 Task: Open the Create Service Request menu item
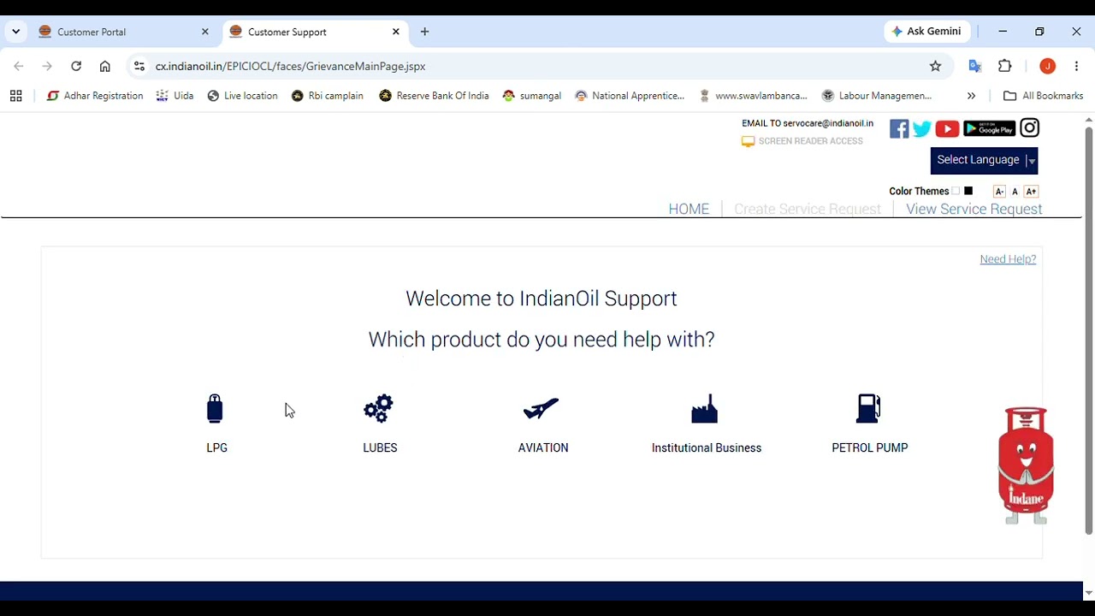pos(808,209)
